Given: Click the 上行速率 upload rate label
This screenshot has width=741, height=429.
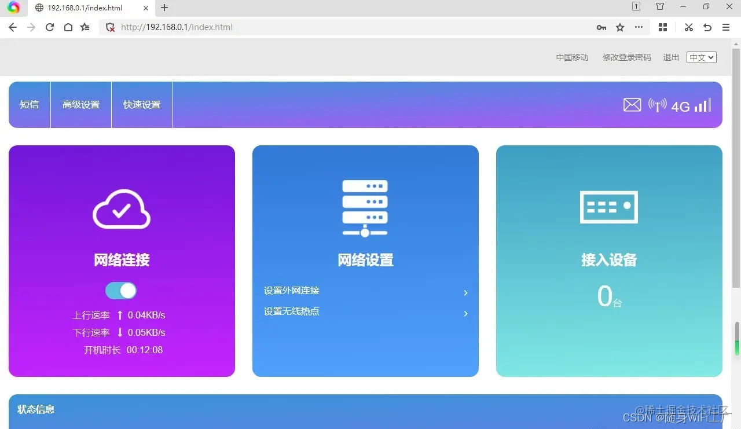Looking at the screenshot, I should pyautogui.click(x=91, y=316).
